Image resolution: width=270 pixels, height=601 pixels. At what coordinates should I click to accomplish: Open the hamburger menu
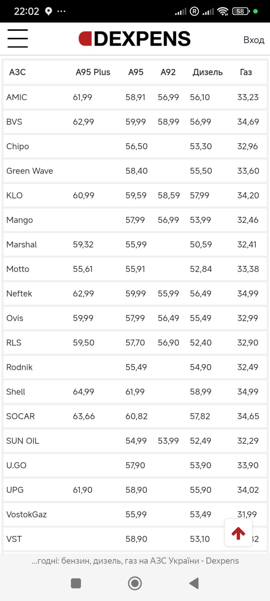coord(17,39)
